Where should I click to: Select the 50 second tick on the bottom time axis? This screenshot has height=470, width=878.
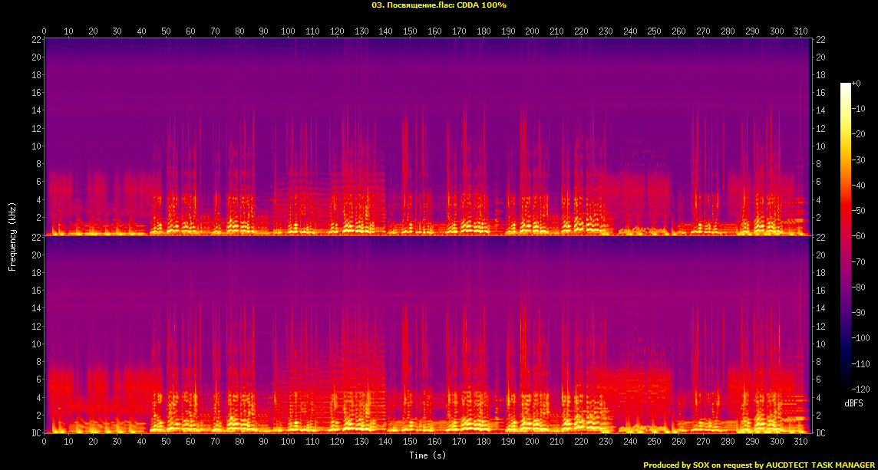[x=166, y=442]
